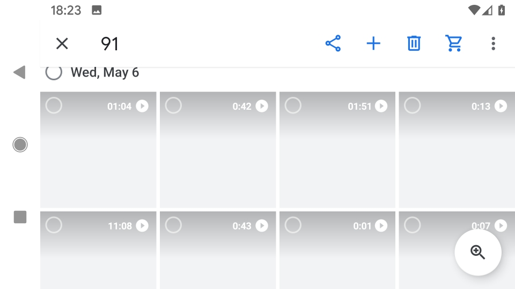
Task: Tap the share icon in top bar
Action: (x=333, y=43)
